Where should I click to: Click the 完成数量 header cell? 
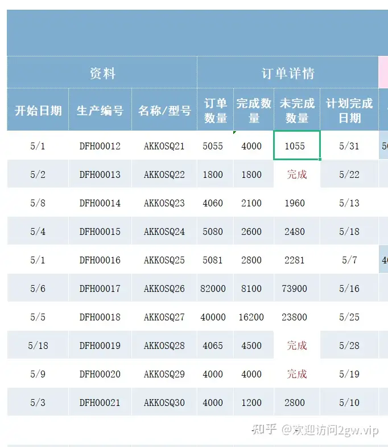tap(254, 109)
